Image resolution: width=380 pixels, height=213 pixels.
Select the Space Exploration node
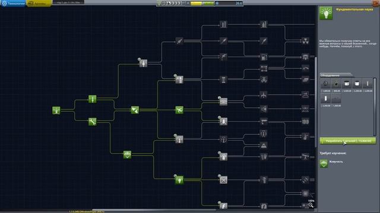pos(223,157)
